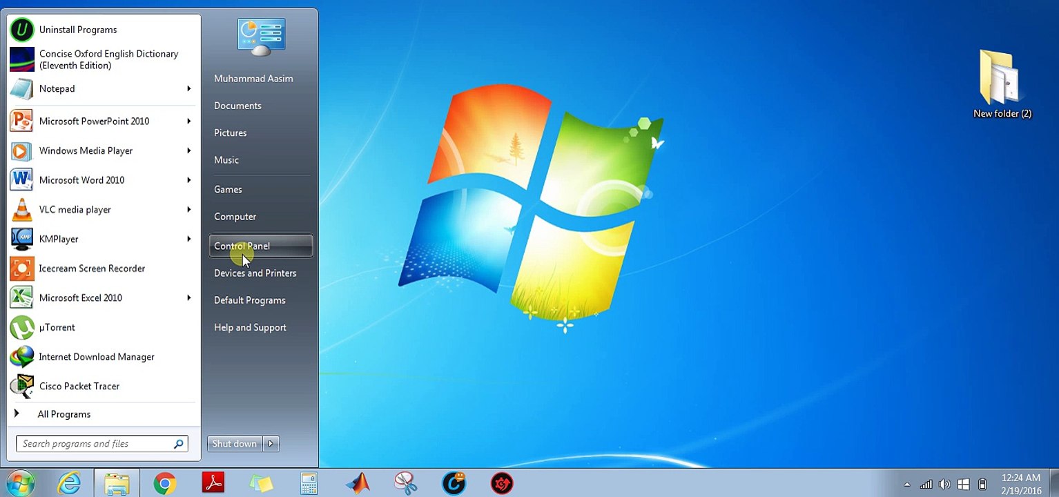Expand PowerPoint 2010 jump list arrow
1059x497 pixels.
point(188,121)
